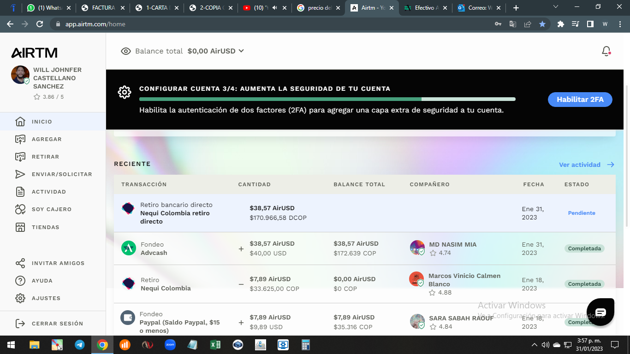Click the Chrome side panel icon

click(590, 24)
